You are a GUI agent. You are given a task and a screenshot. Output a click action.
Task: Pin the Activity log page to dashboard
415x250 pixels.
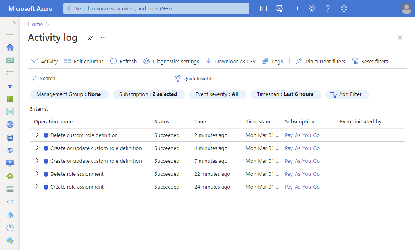click(x=90, y=37)
